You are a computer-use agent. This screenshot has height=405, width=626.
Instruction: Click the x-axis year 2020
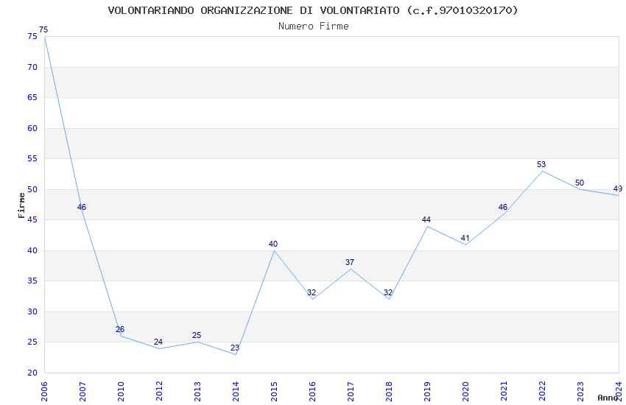(465, 392)
